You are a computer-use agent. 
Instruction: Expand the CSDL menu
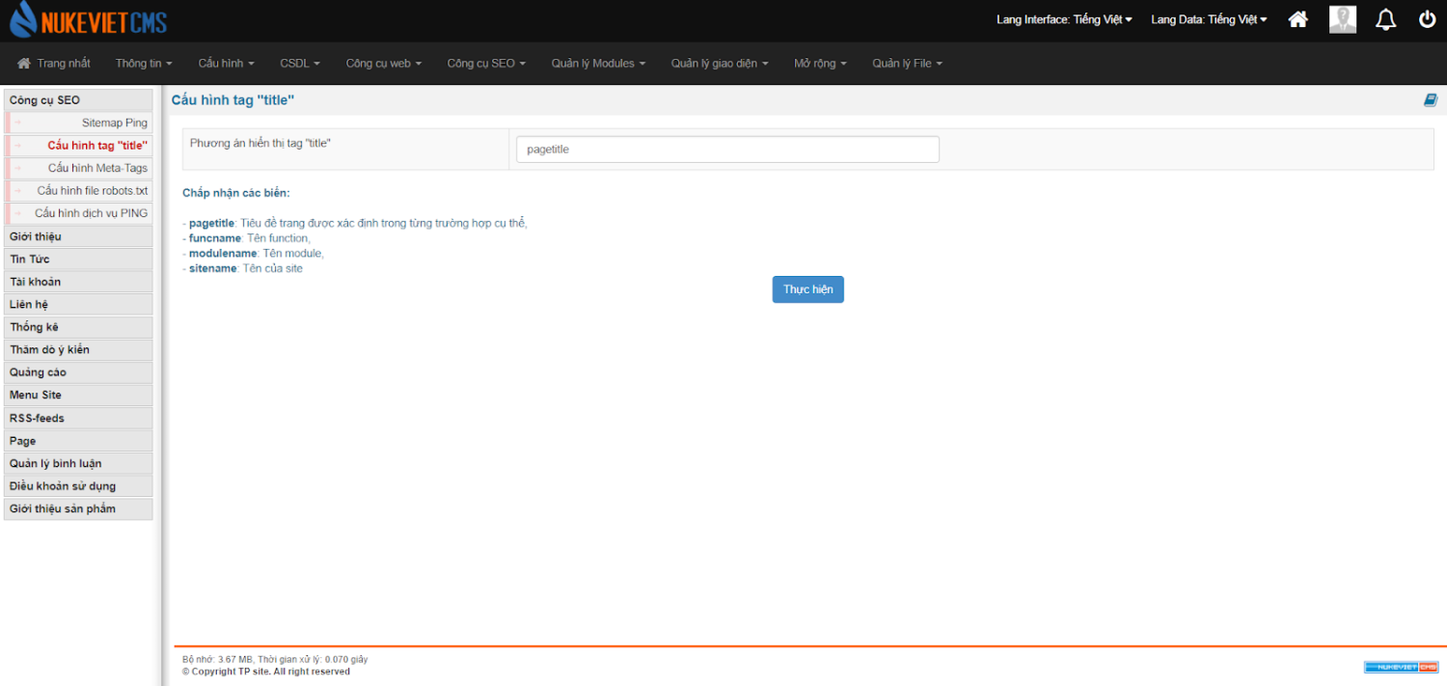coord(300,64)
